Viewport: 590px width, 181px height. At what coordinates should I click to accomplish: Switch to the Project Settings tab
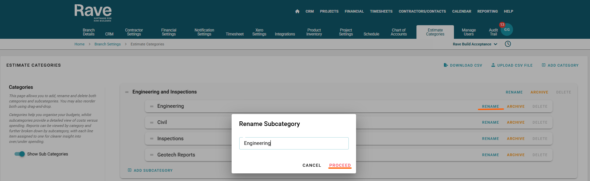(x=346, y=32)
